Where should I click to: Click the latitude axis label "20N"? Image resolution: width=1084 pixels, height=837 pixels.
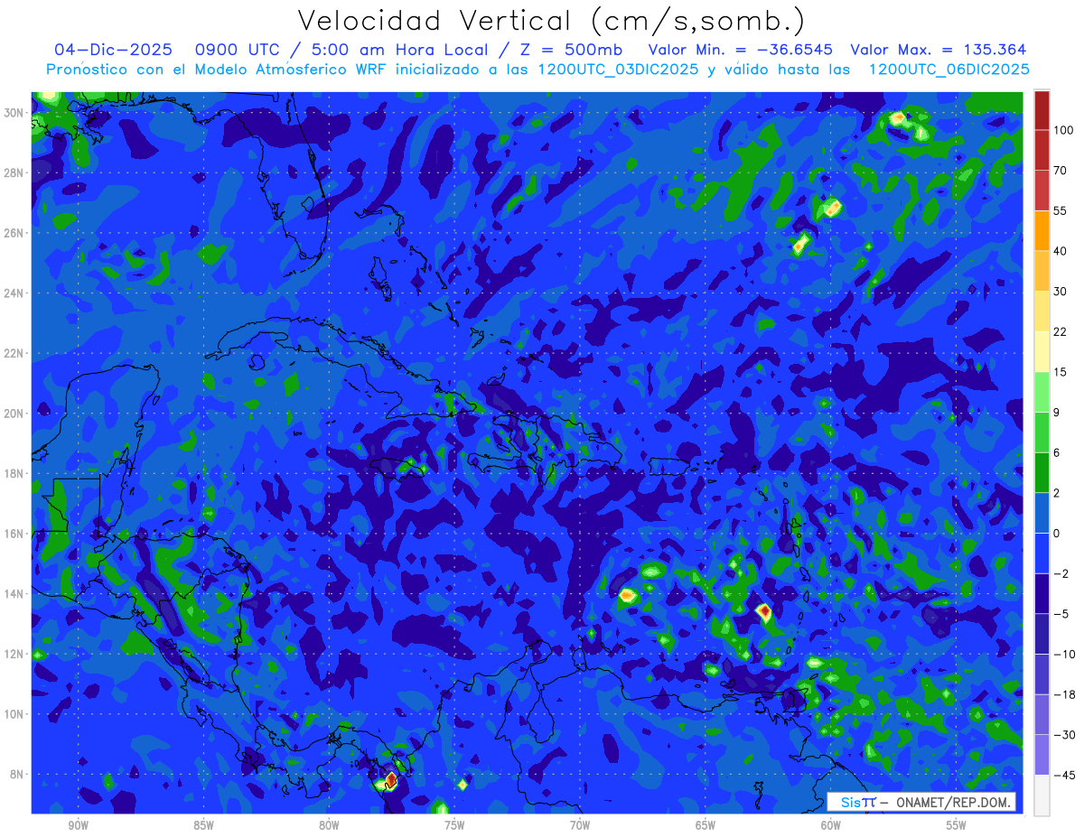coord(14,414)
